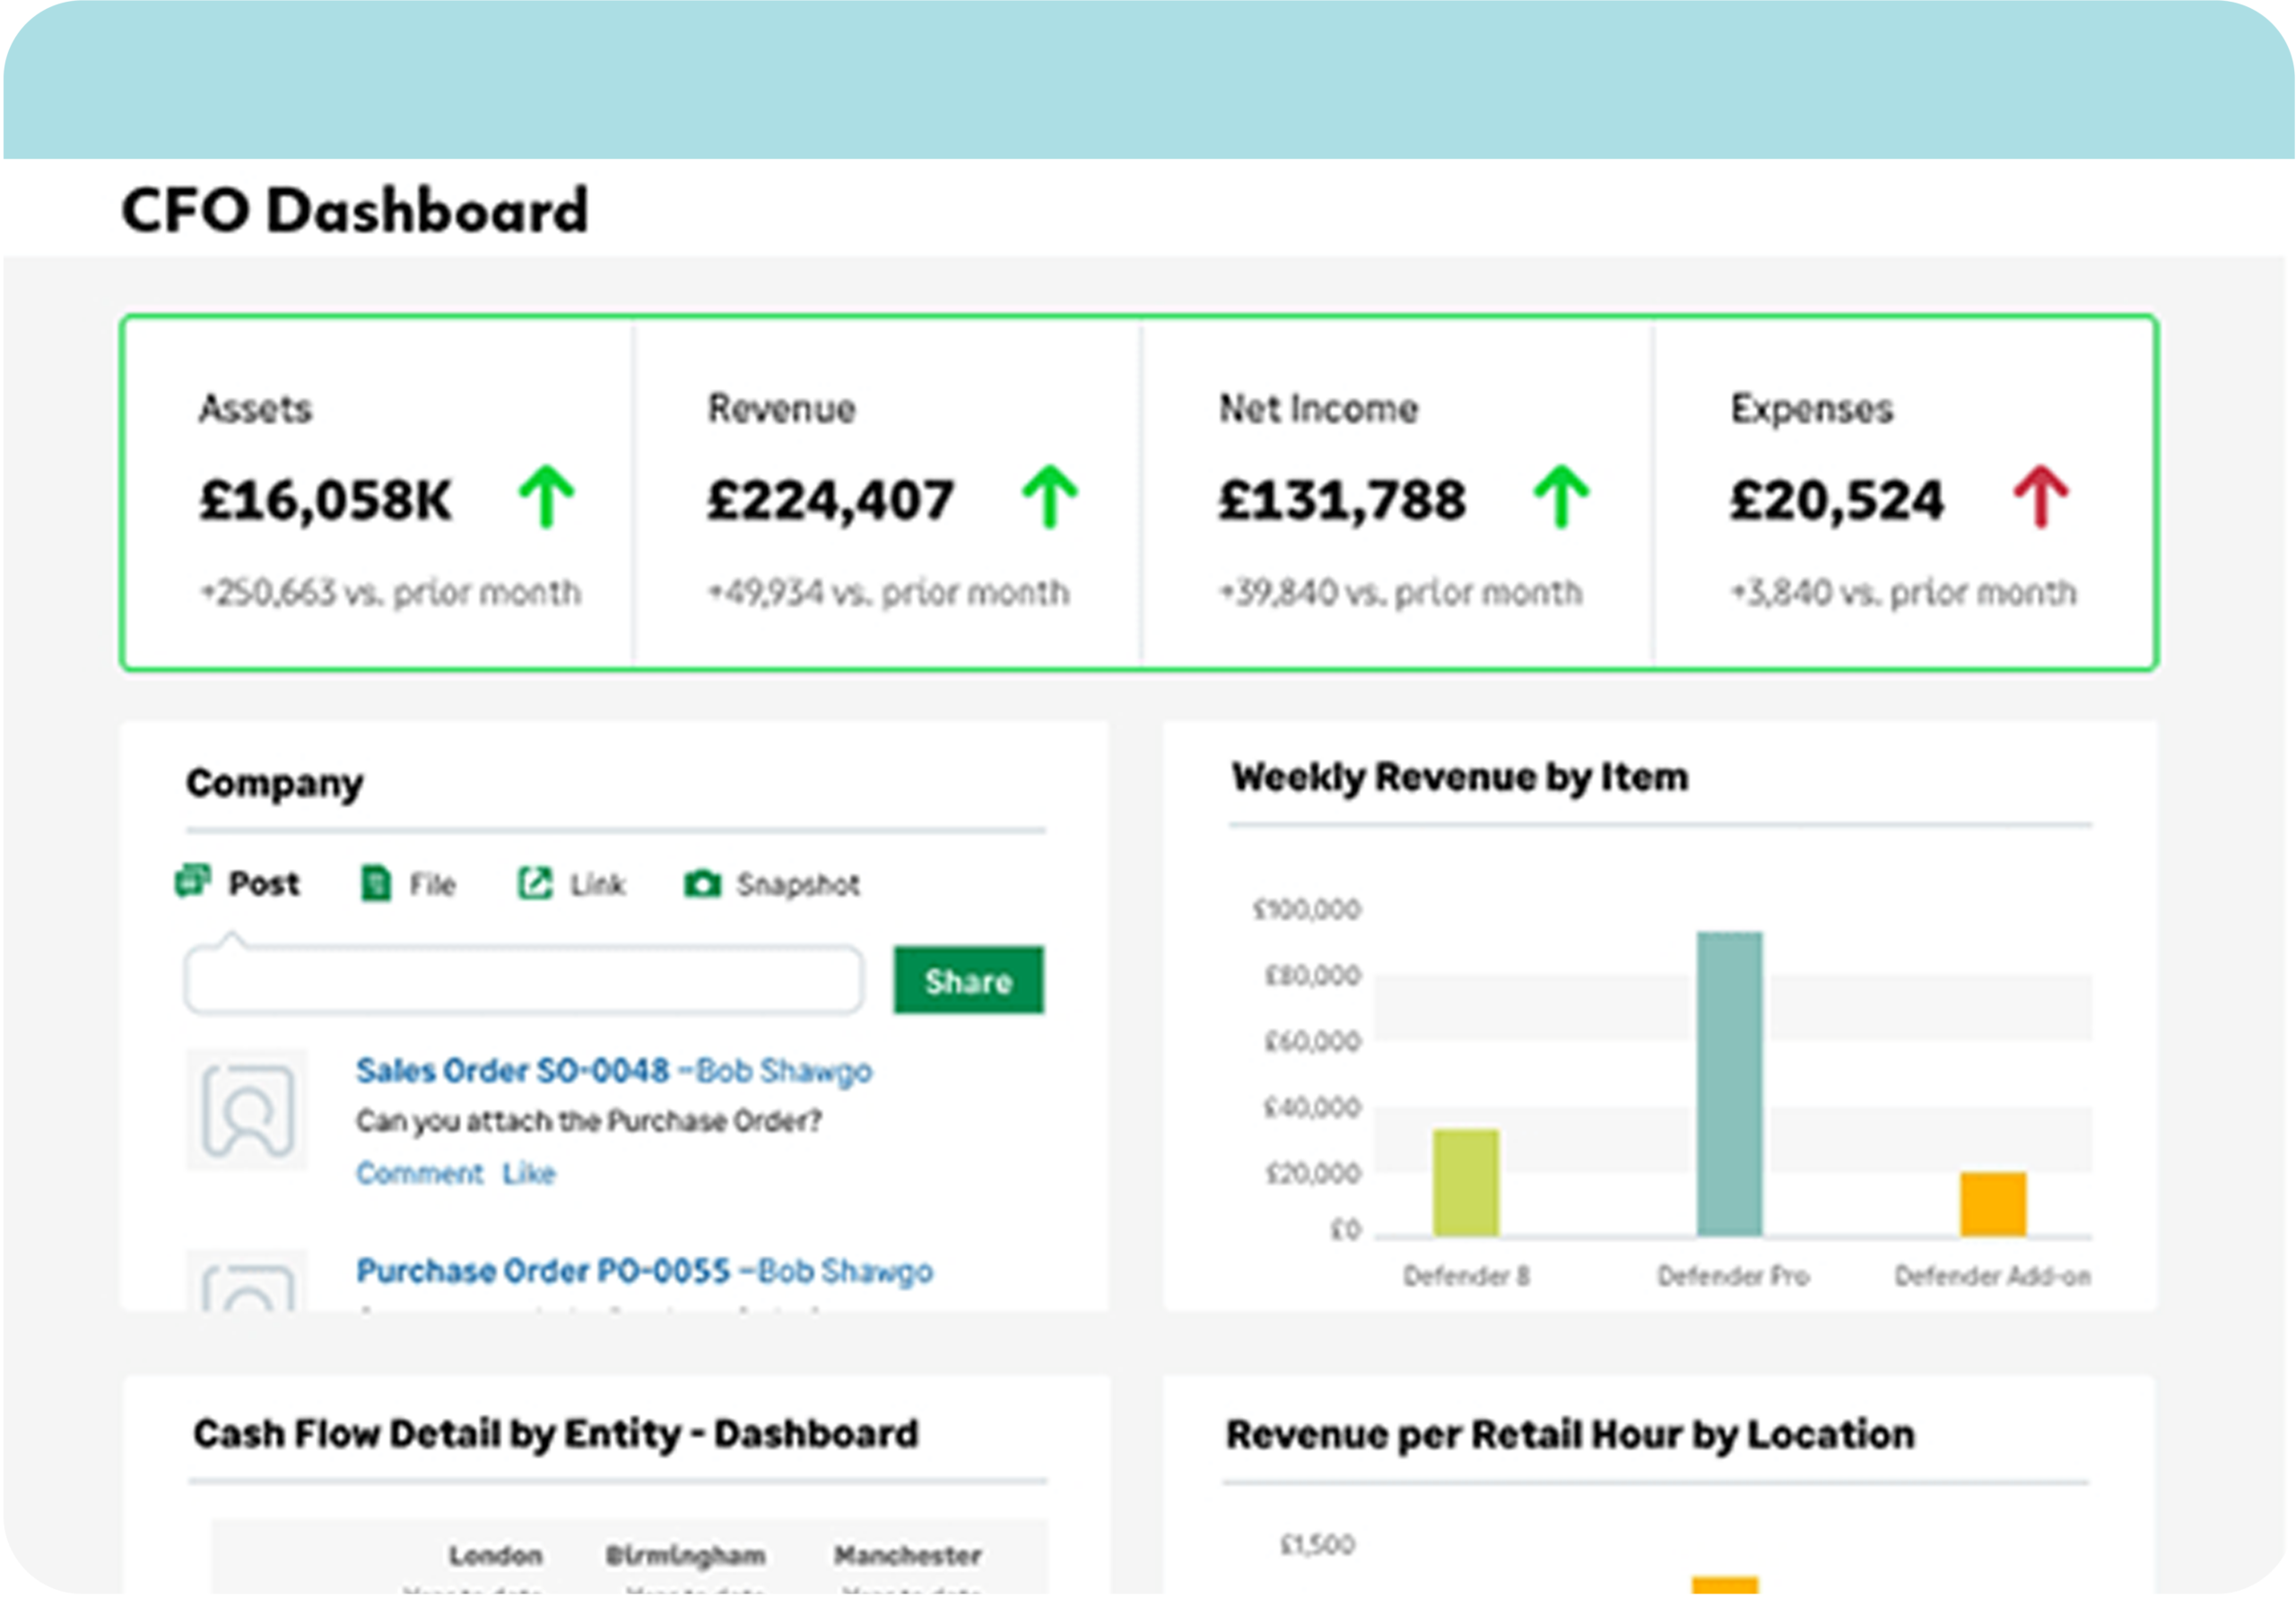Click the 'Can you attach the Purchase Order?' message
Screen dimensions: 2296x1597
(x=589, y=1121)
